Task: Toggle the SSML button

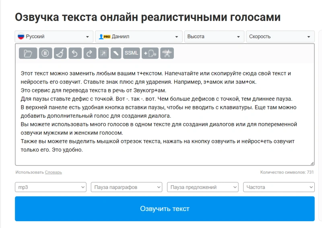Action: pyautogui.click(x=132, y=53)
